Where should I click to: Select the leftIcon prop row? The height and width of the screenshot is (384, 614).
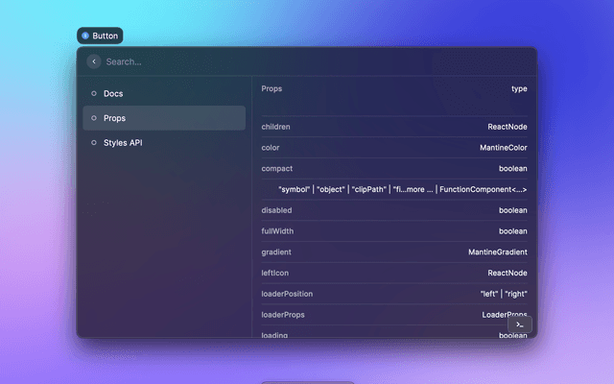[393, 273]
